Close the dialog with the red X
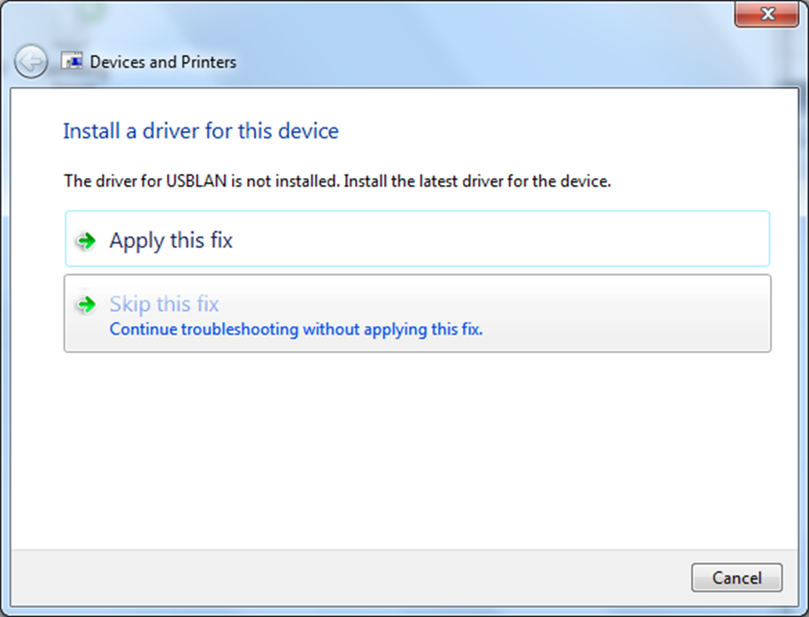The image size is (809, 617). (767, 14)
